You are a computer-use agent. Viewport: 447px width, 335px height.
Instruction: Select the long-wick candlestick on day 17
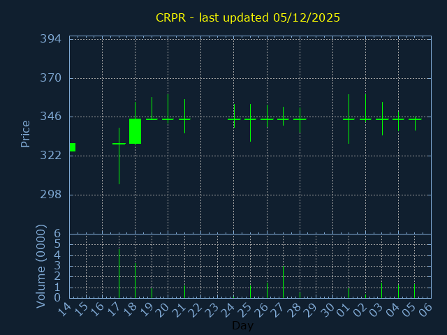(x=119, y=156)
